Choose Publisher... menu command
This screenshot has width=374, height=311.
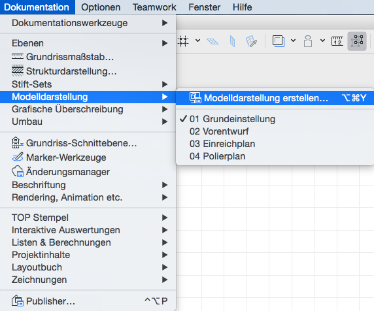click(x=88, y=301)
